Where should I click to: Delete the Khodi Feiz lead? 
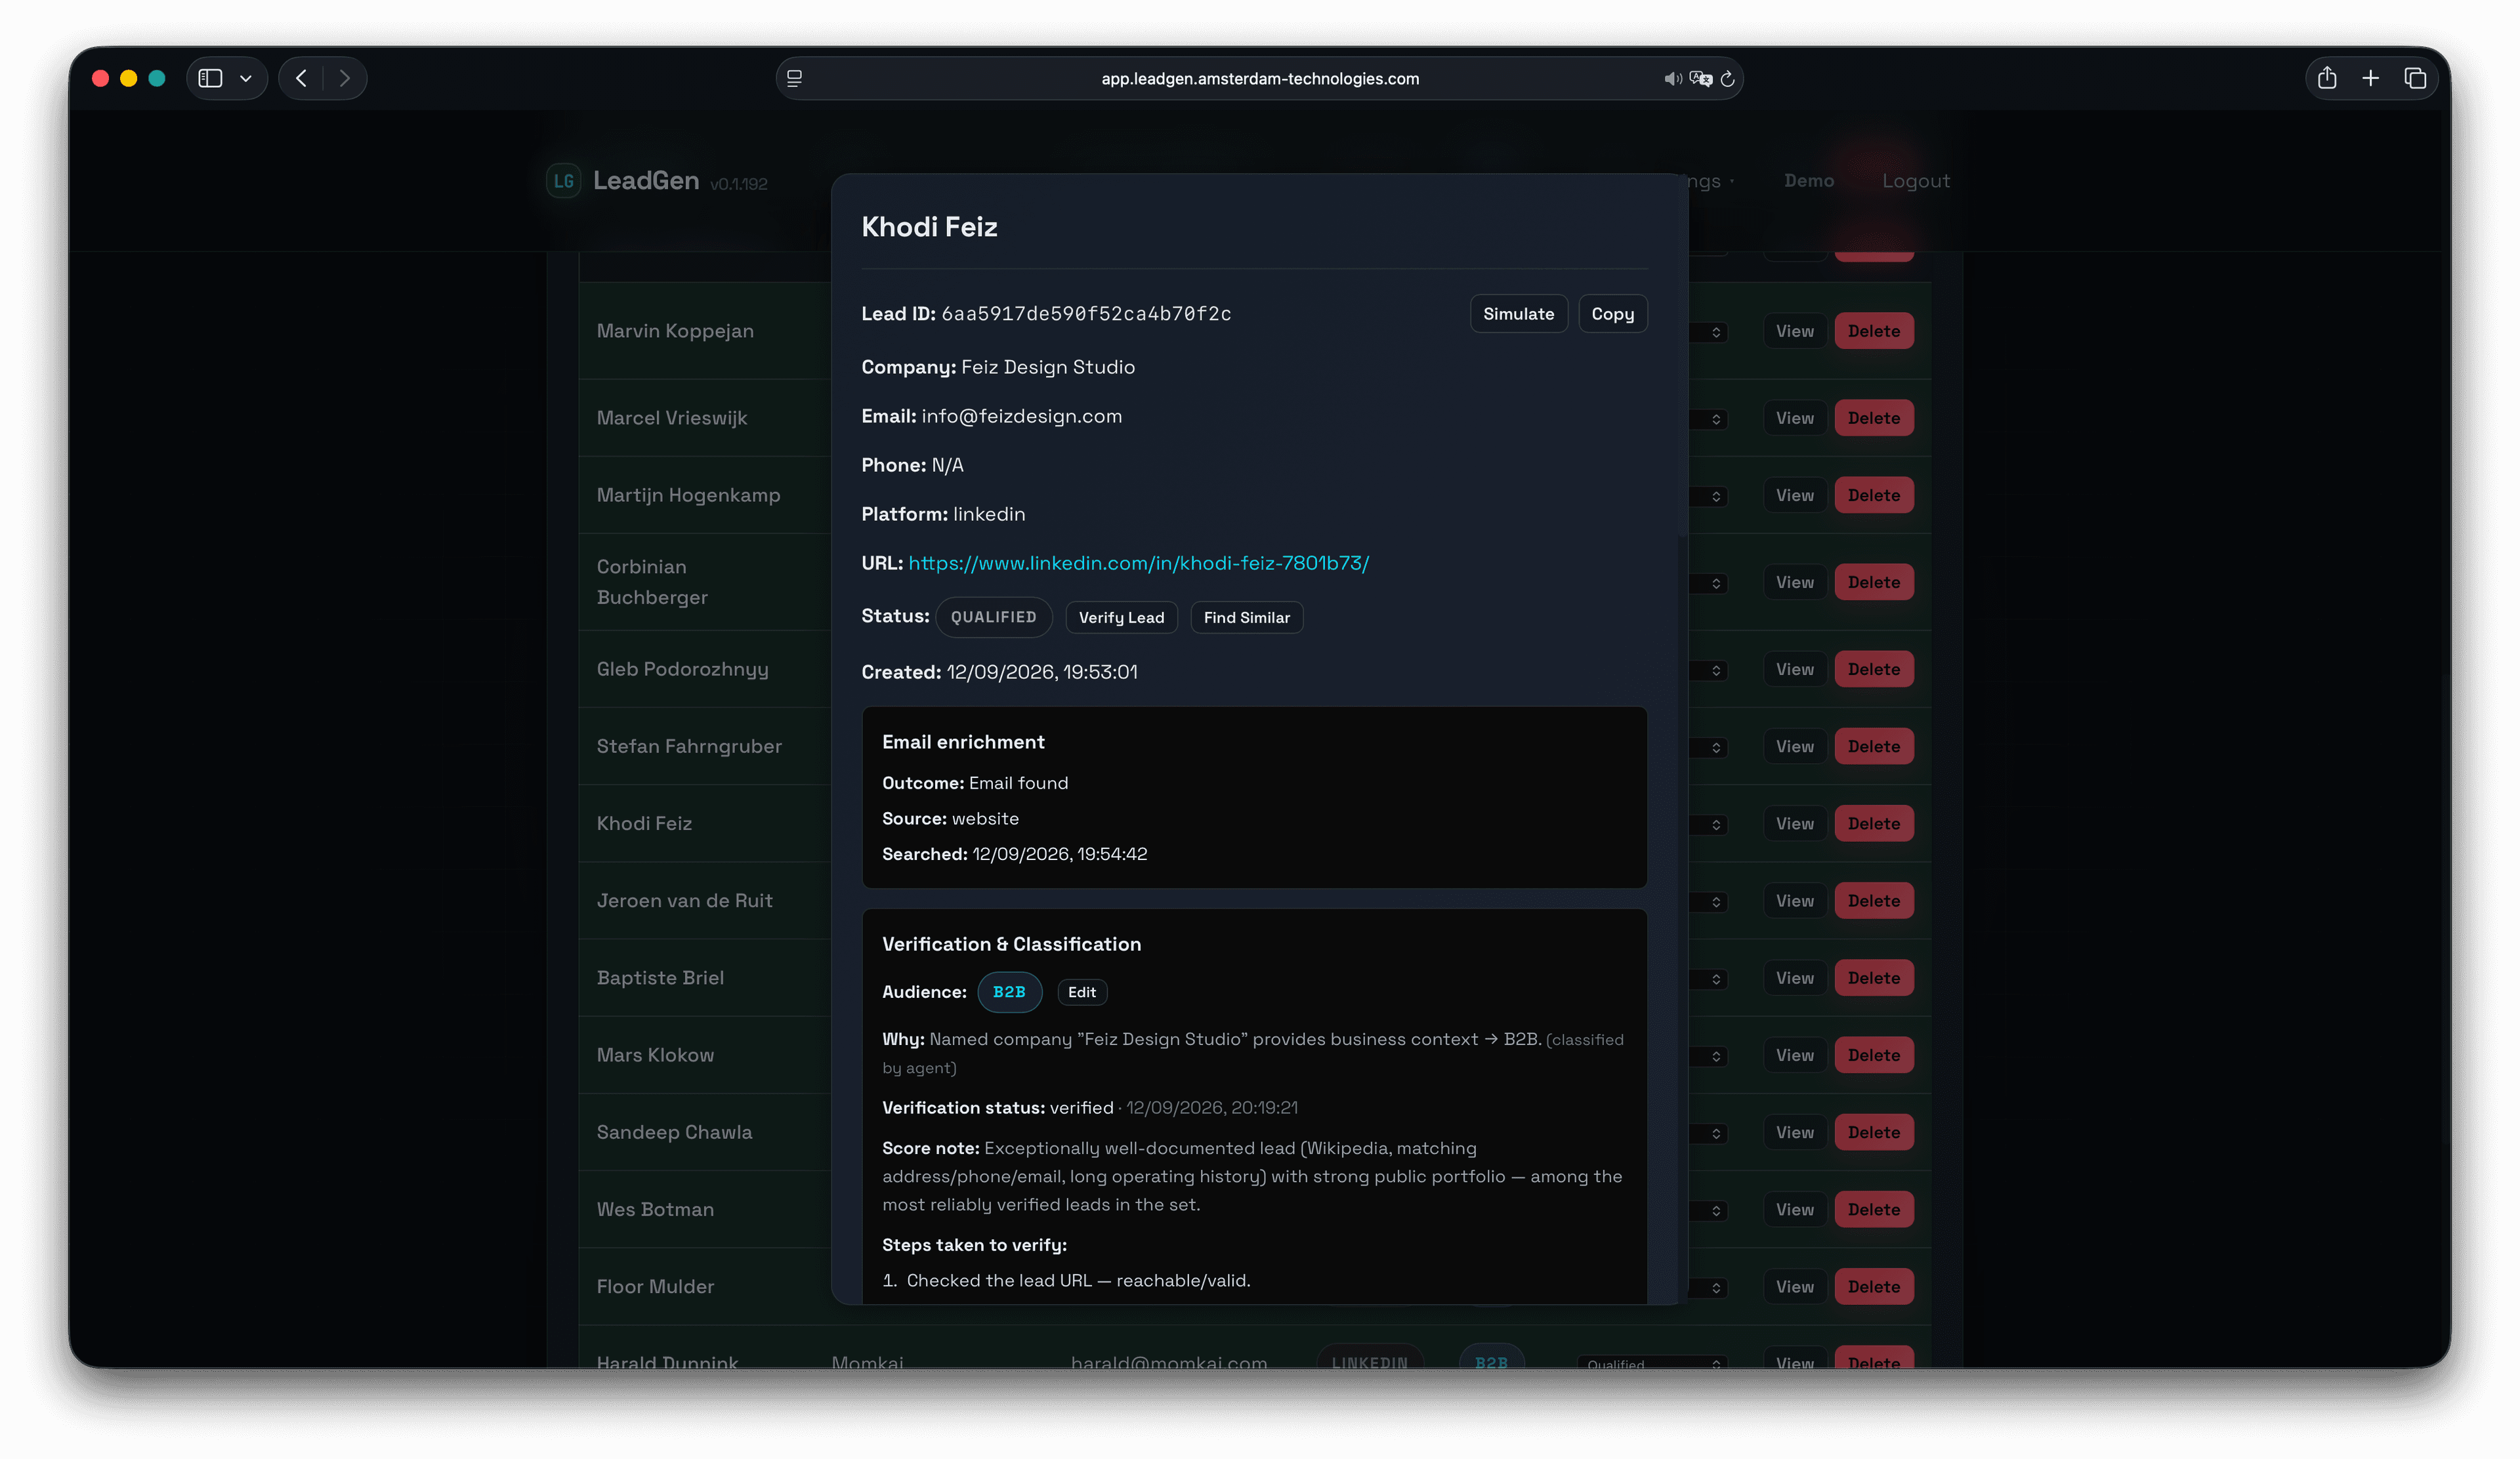pos(1873,823)
